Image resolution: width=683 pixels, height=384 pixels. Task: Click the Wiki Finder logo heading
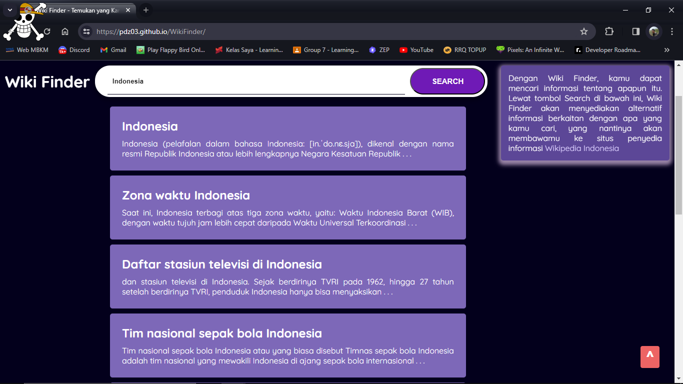47,81
